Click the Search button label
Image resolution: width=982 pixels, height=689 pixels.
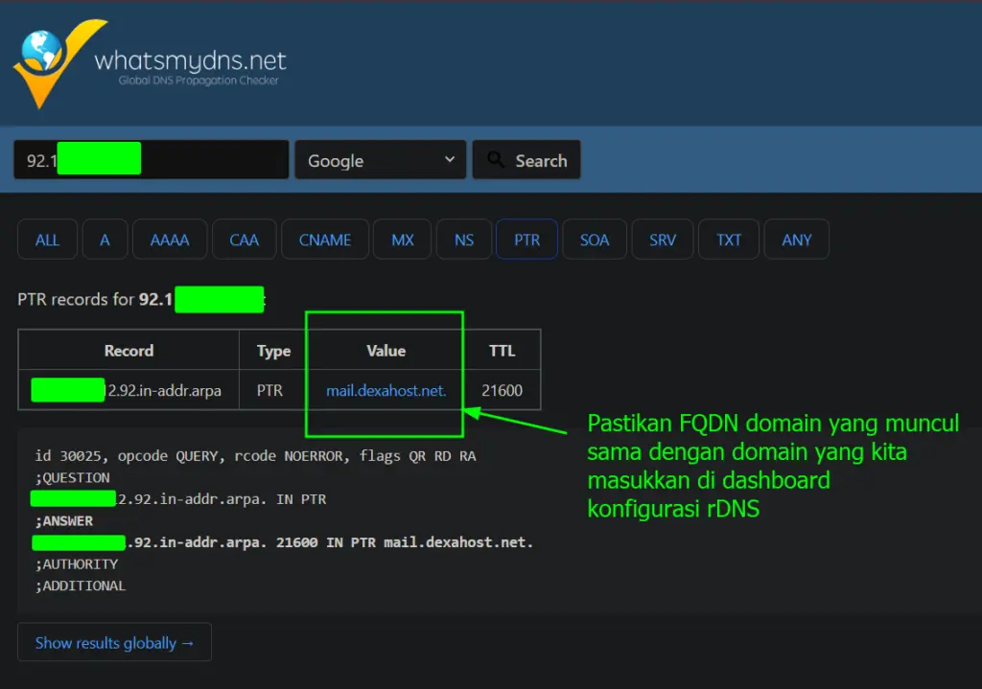[x=541, y=161]
